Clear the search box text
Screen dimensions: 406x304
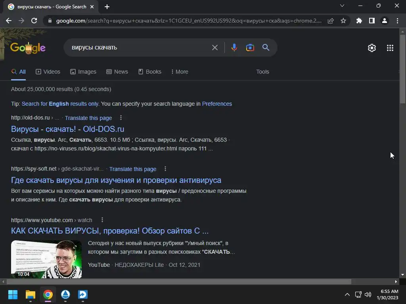(x=214, y=47)
